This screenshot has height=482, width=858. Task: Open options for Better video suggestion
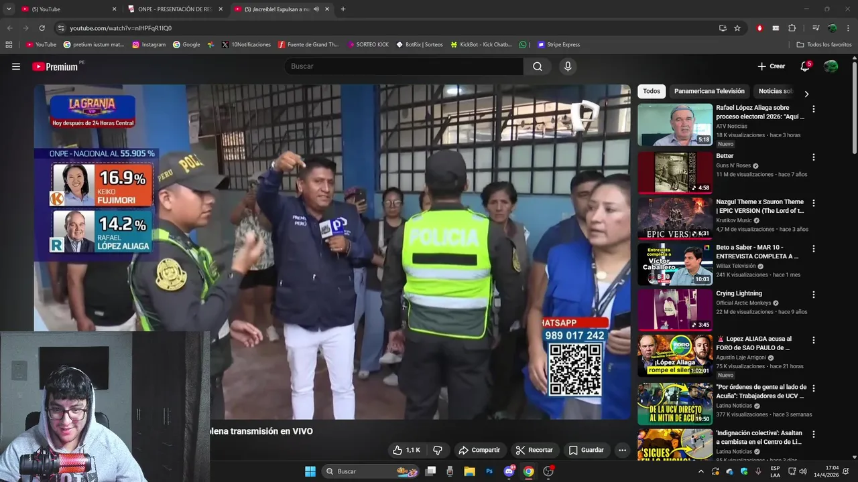pyautogui.click(x=814, y=157)
